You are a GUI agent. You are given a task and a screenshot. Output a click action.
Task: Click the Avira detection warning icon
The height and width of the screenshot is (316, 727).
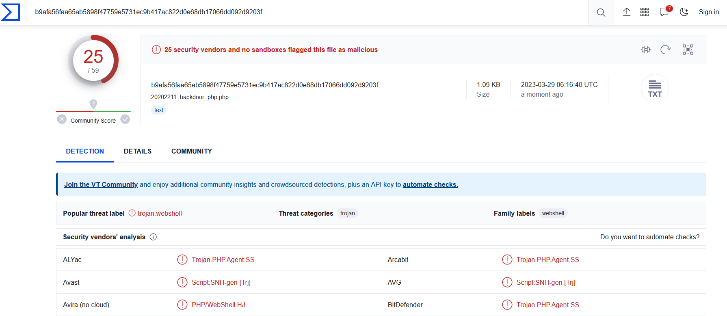tap(182, 305)
